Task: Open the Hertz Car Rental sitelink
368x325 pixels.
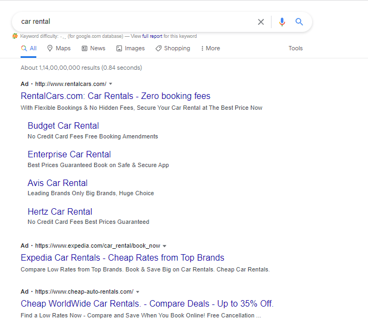Action: coord(60,211)
